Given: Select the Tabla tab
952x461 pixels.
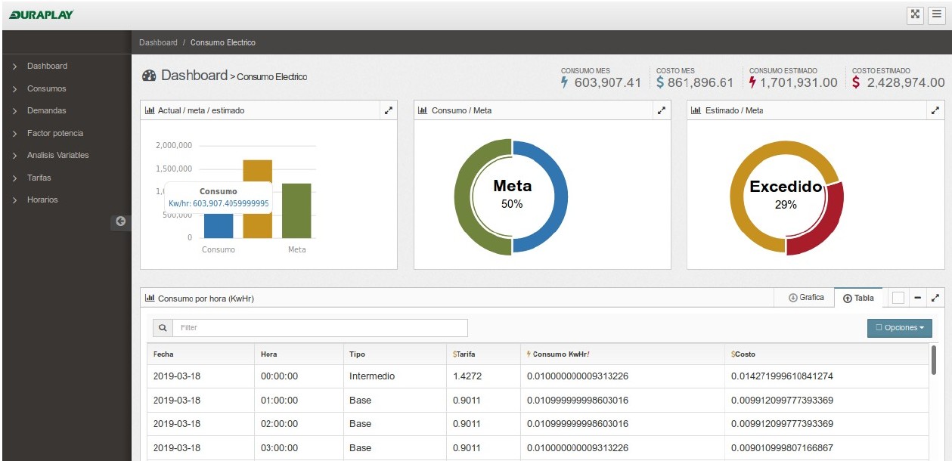Looking at the screenshot, I should pos(858,298).
